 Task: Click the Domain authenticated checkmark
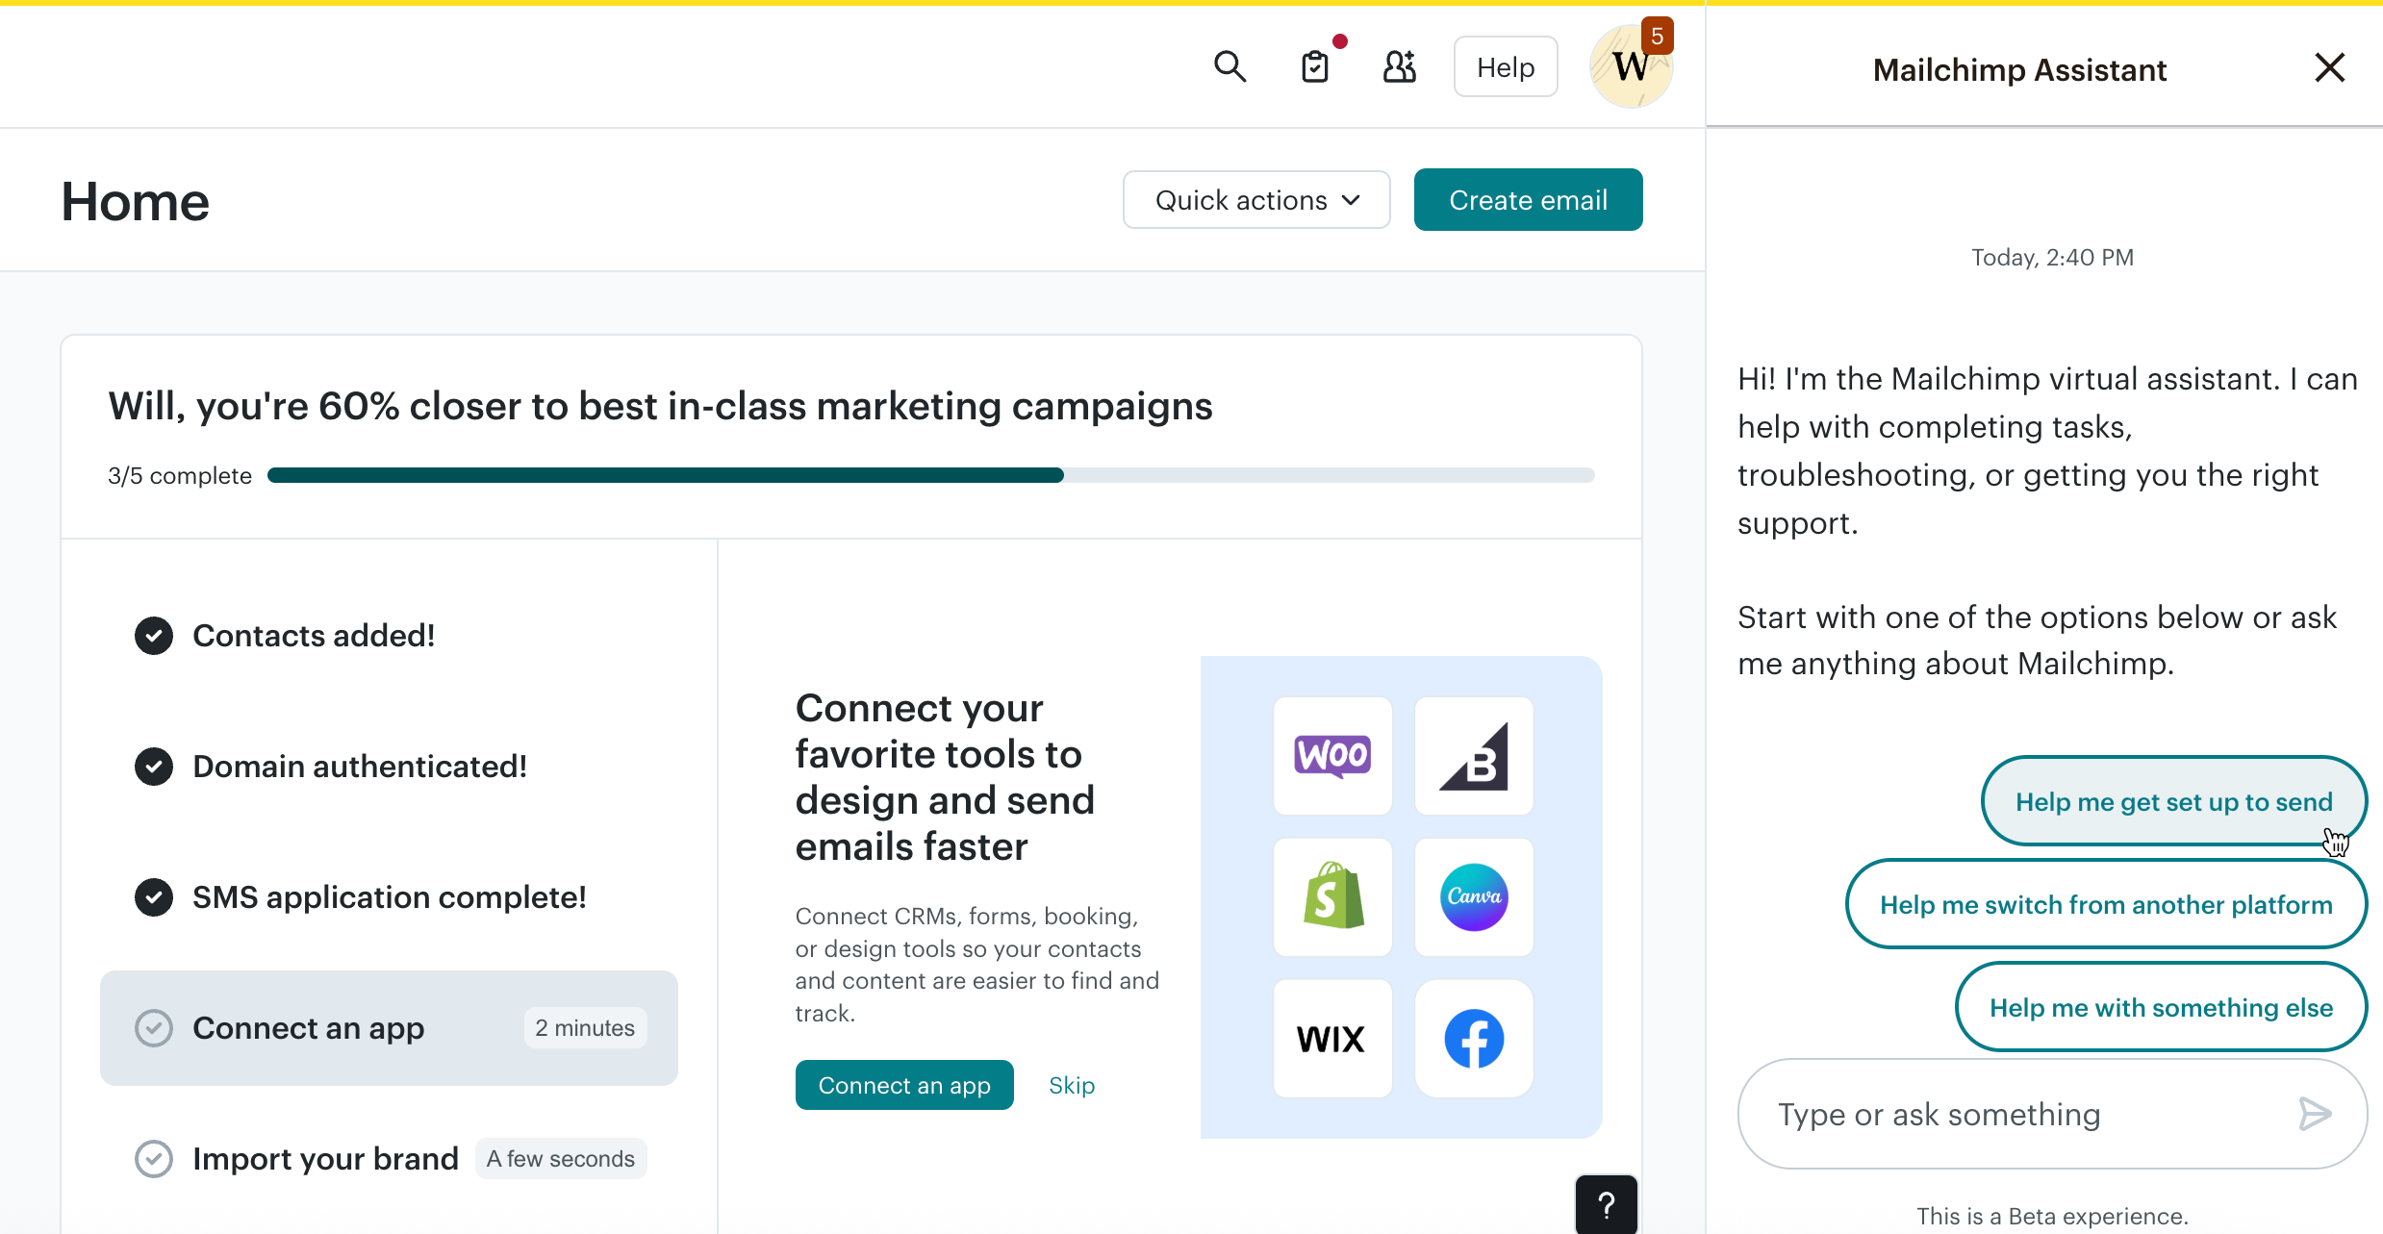[154, 767]
